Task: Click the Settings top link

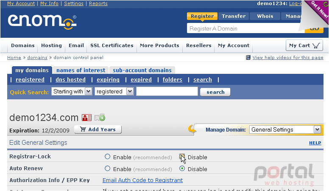Action: pyautogui.click(x=74, y=3)
